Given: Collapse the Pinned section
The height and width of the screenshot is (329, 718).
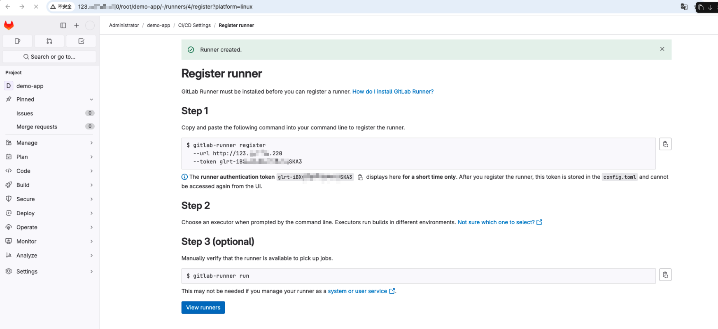Looking at the screenshot, I should click(x=91, y=99).
